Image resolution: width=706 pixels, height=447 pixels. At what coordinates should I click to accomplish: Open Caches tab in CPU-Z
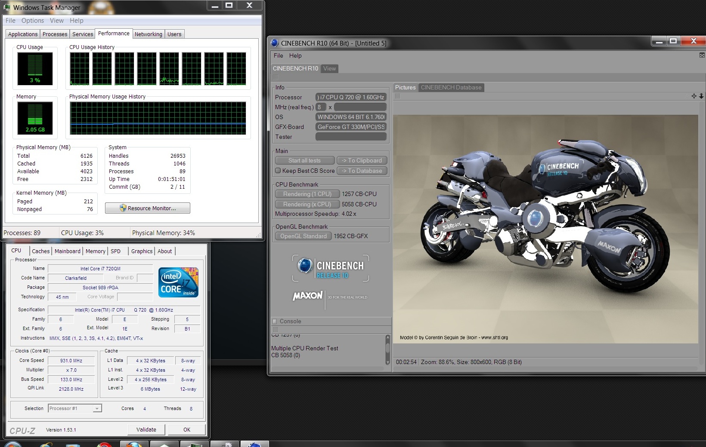(41, 251)
